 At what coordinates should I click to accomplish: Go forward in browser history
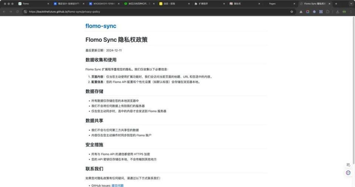click(x=11, y=11)
